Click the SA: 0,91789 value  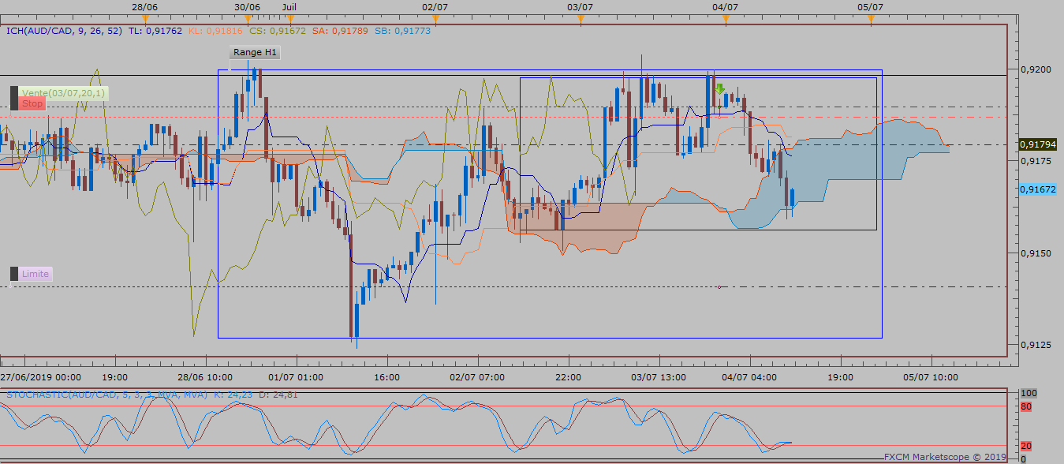coord(339,31)
